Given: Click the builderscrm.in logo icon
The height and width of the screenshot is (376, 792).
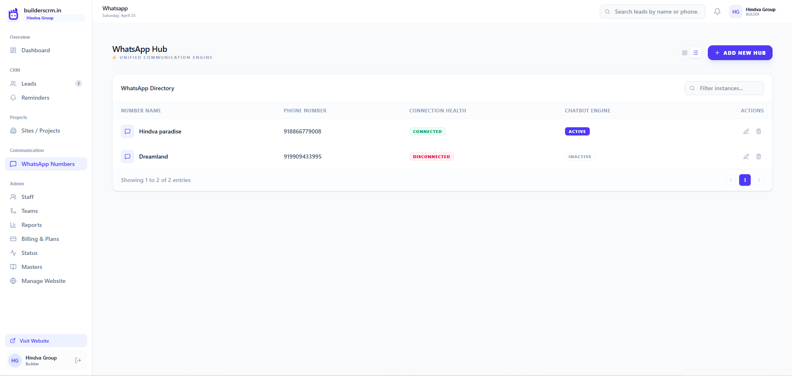Looking at the screenshot, I should click(x=14, y=14).
